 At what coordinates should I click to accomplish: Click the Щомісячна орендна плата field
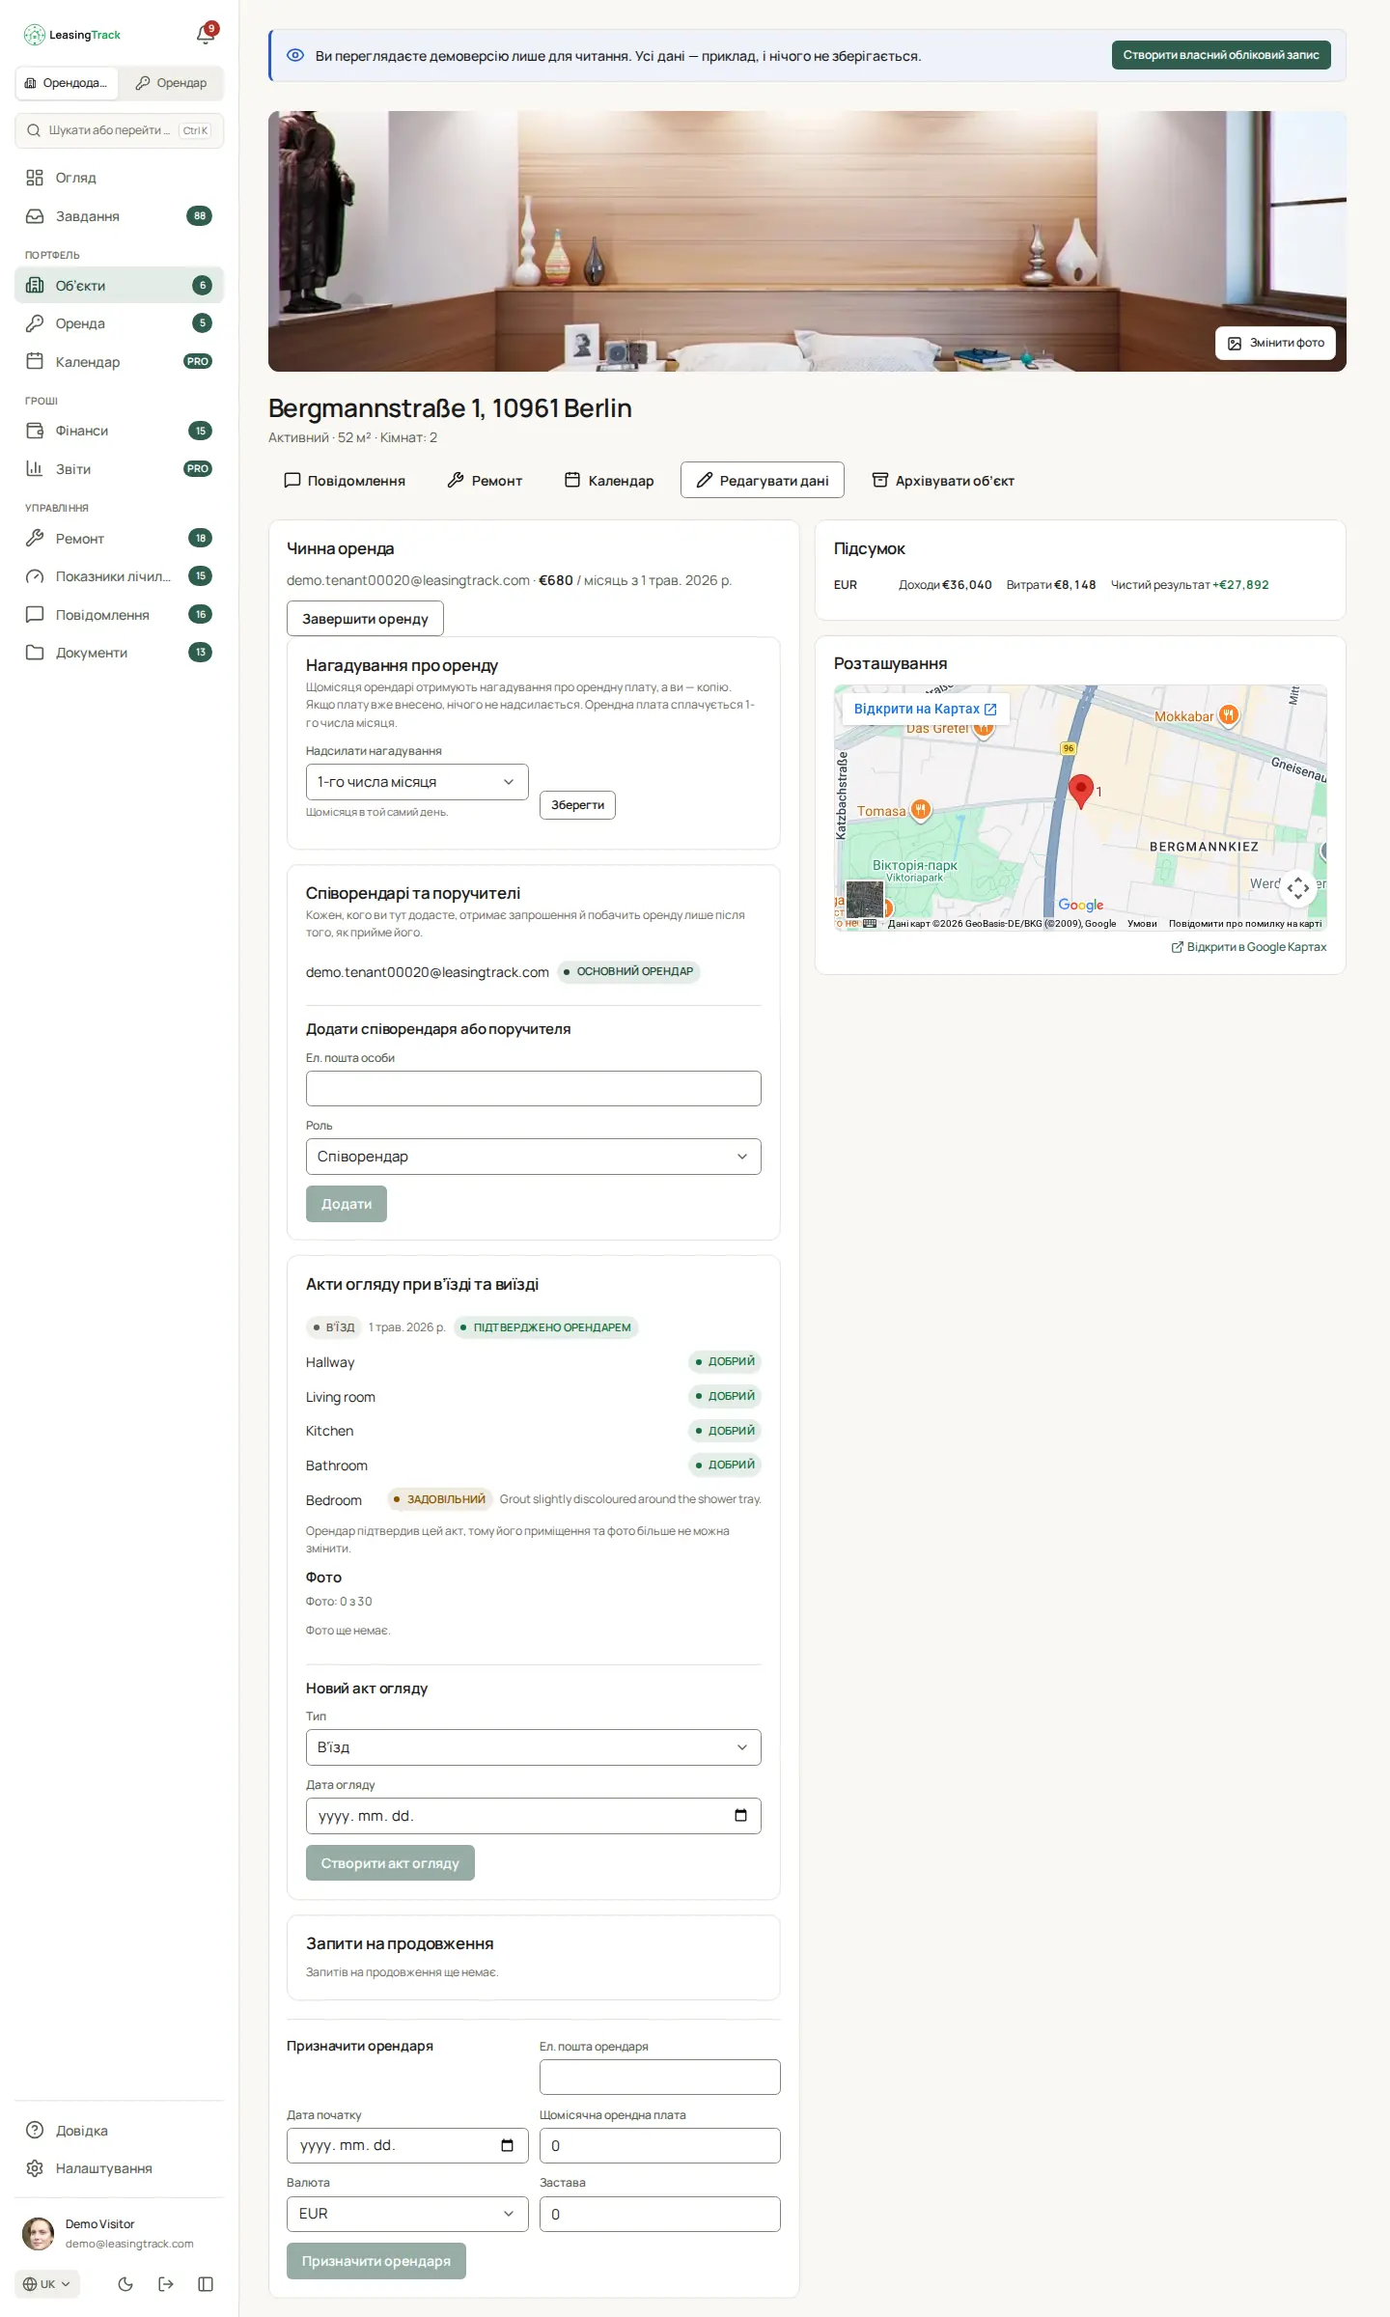point(660,2146)
